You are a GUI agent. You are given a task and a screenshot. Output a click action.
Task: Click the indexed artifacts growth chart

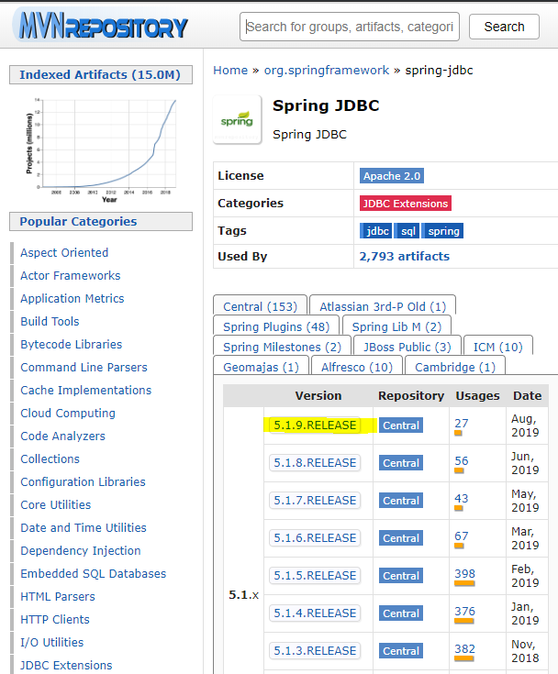tap(101, 149)
